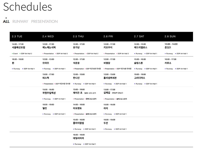Select the 2.5 THU column header
Image resolution: width=200 pixels, height=149 pixels.
click(78, 36)
